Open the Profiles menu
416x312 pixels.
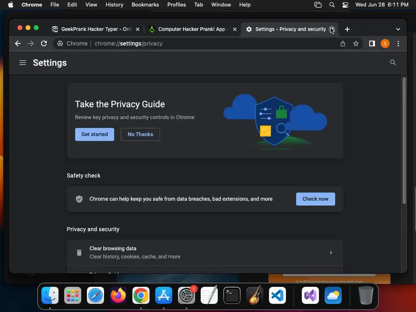point(176,5)
